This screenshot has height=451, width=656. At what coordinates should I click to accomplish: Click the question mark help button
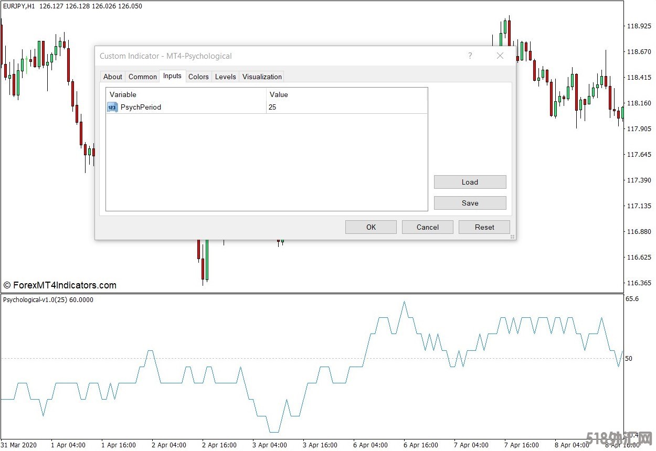point(470,56)
